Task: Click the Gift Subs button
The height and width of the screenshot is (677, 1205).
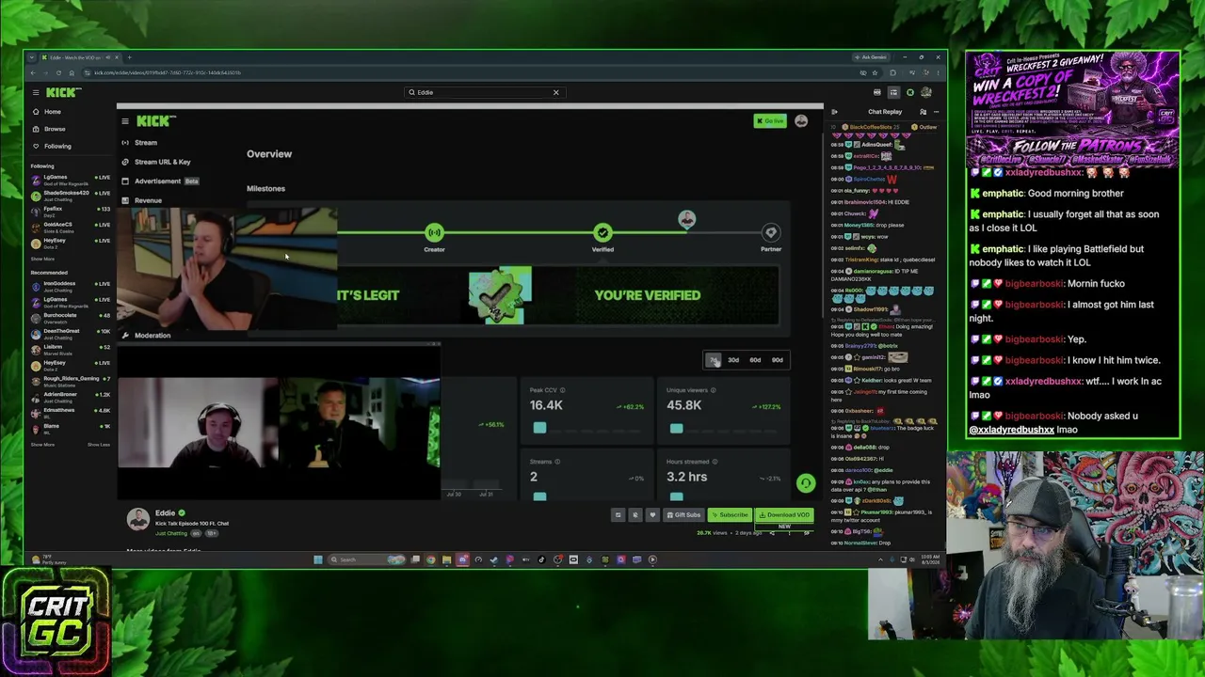Action: tap(683, 515)
